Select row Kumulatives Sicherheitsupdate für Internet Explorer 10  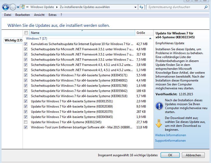[x=88, y=44]
